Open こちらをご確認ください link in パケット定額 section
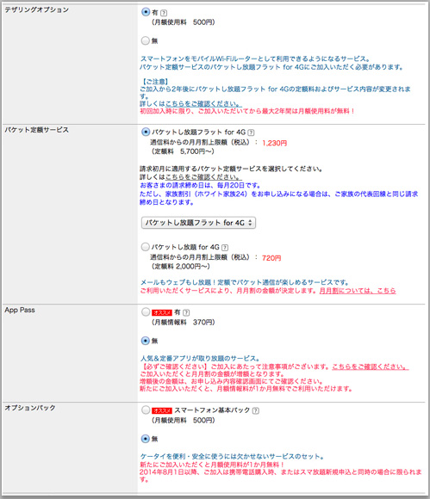The width and height of the screenshot is (430, 499). (x=203, y=177)
